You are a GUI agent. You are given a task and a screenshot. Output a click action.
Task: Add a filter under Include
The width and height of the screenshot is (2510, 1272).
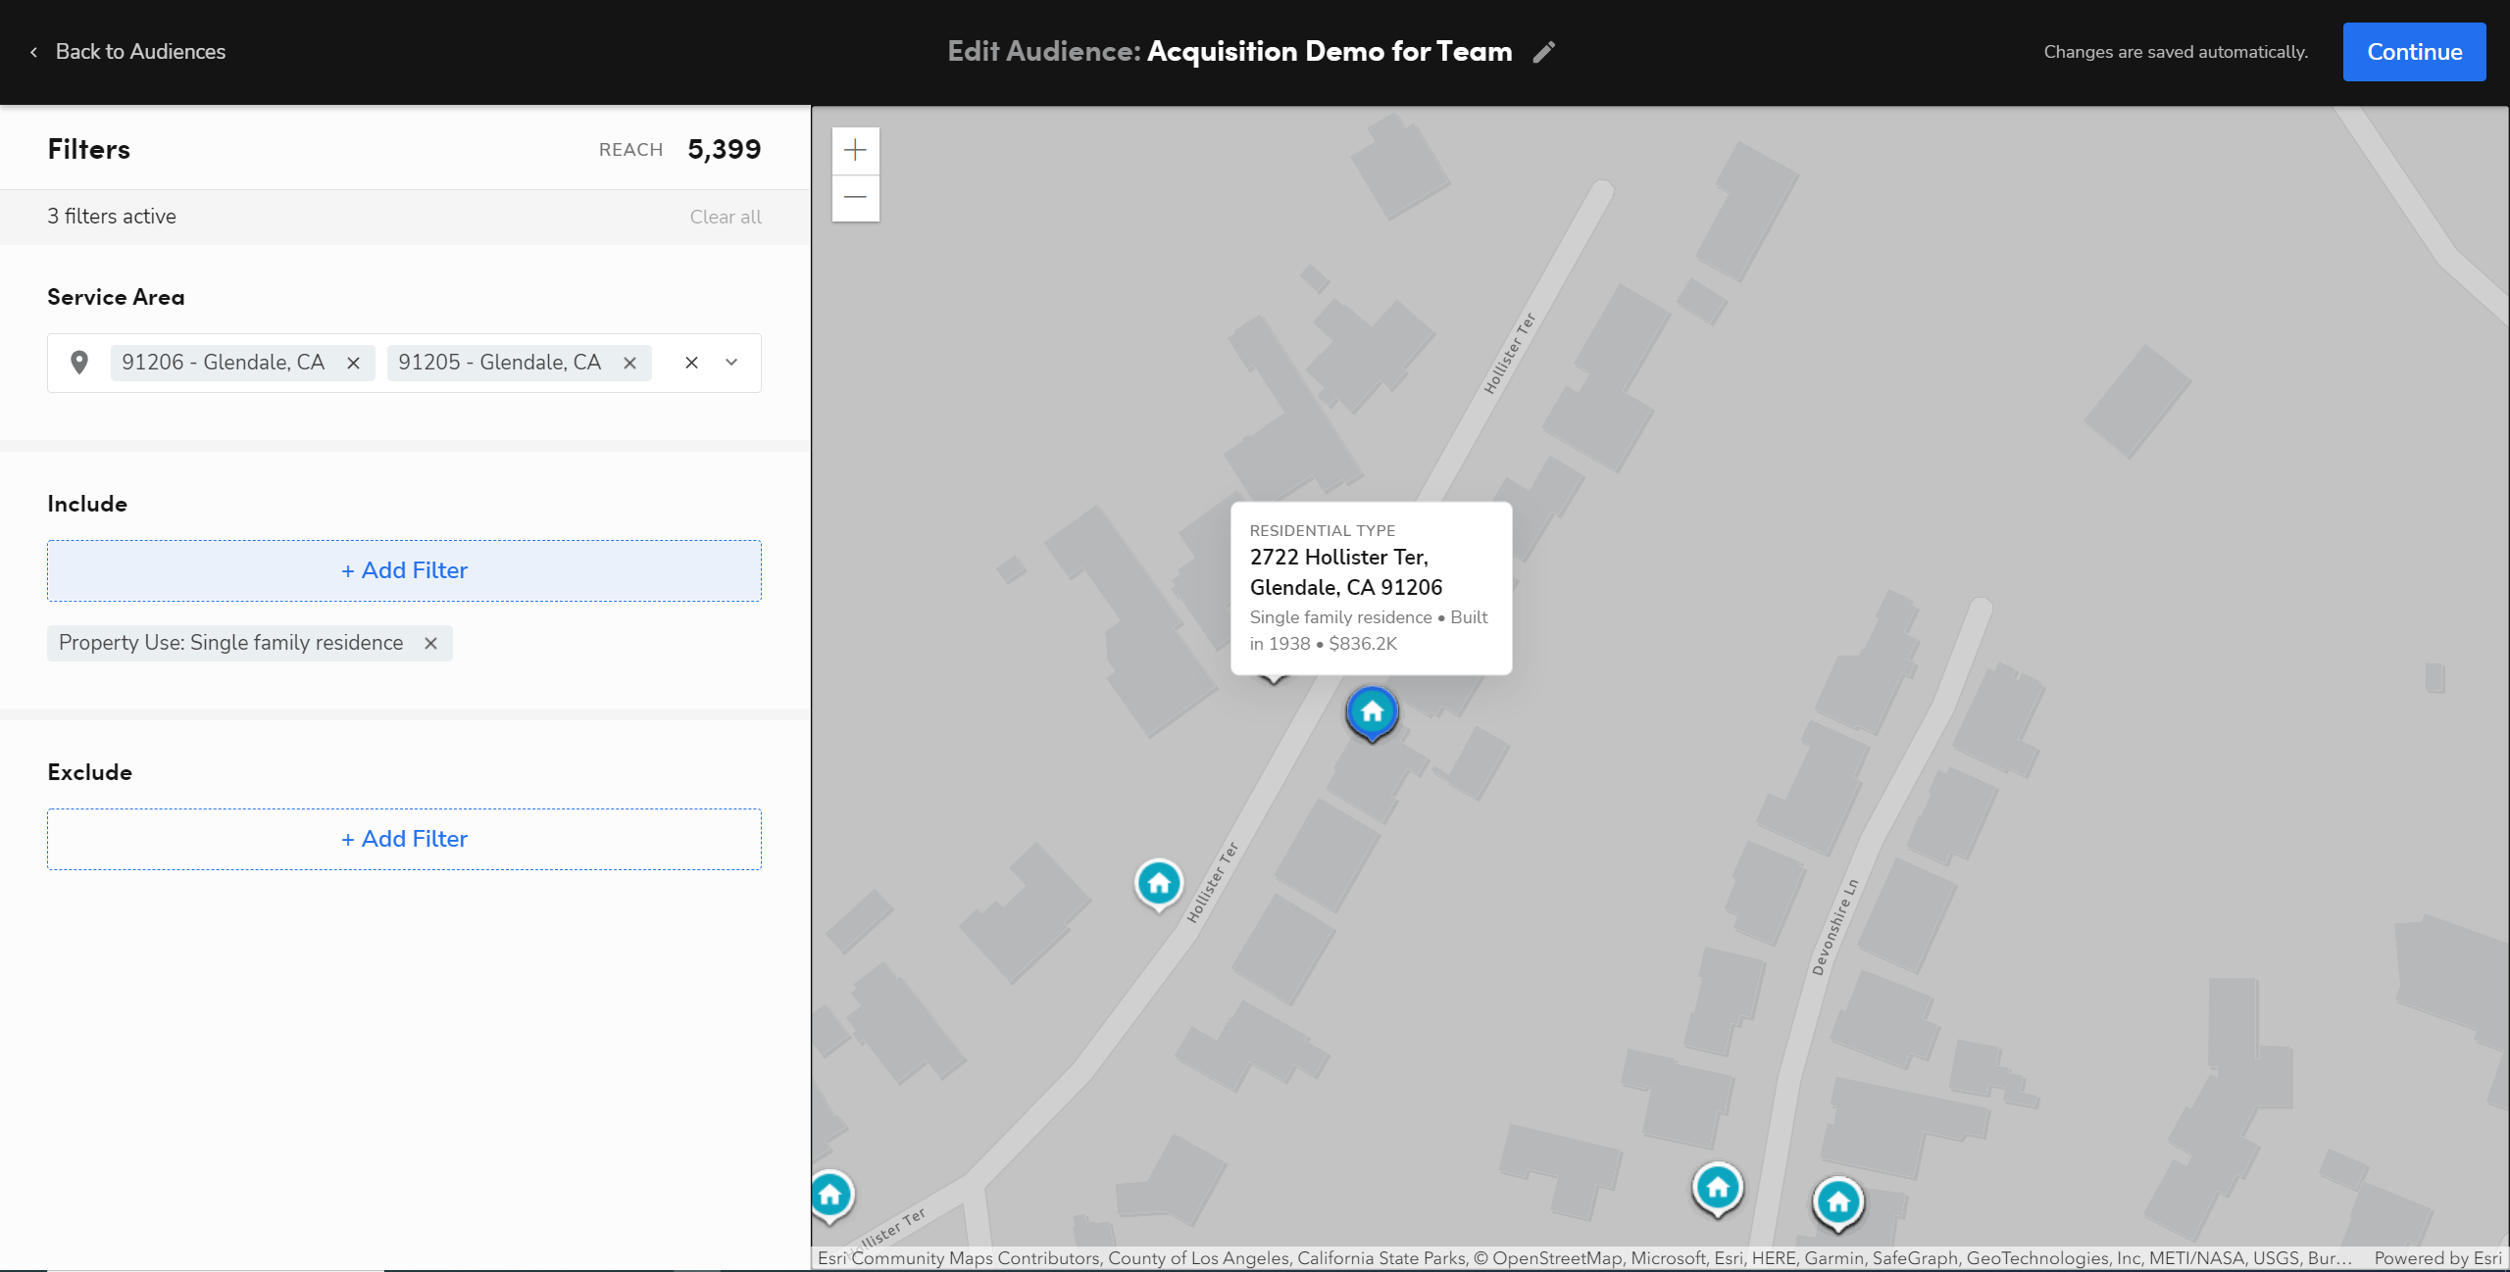(404, 570)
